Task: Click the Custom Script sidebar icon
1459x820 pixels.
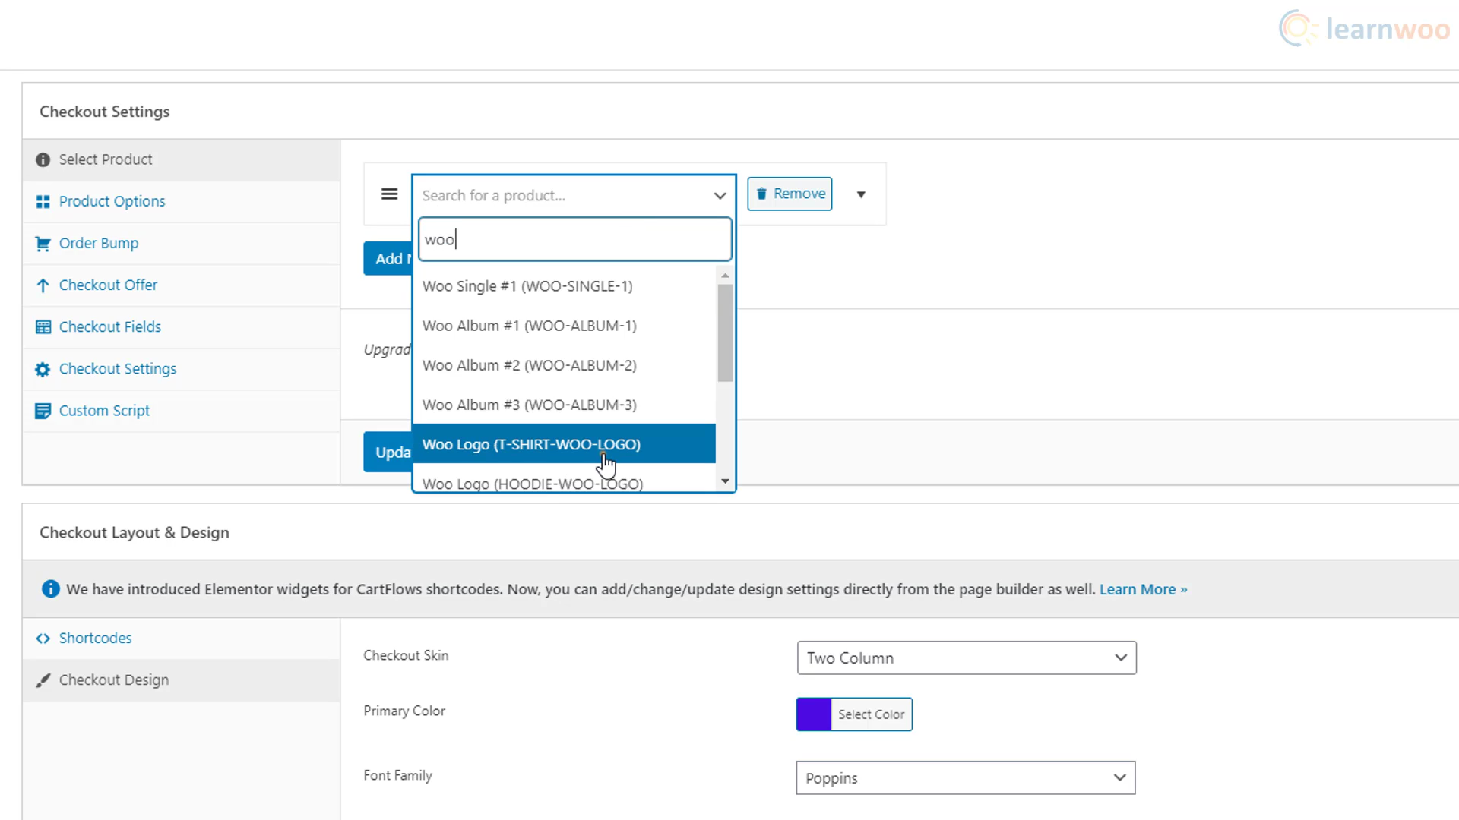Action: (x=42, y=411)
